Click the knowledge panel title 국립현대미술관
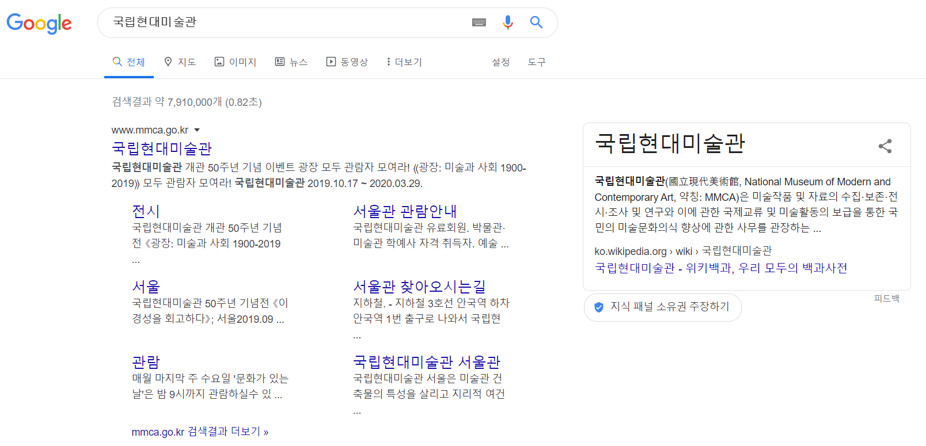The width and height of the screenshot is (926, 446). point(670,143)
